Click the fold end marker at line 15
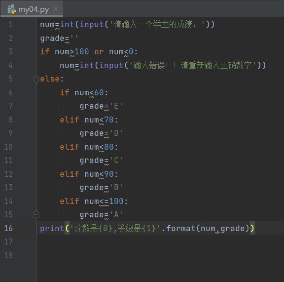This screenshot has height=282, width=284. tap(36, 214)
